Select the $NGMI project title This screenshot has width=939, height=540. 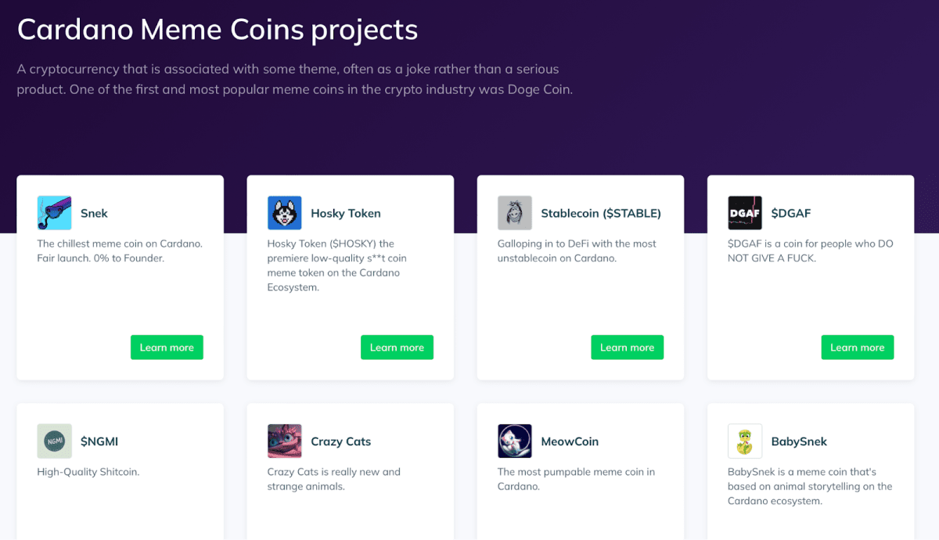(x=97, y=441)
